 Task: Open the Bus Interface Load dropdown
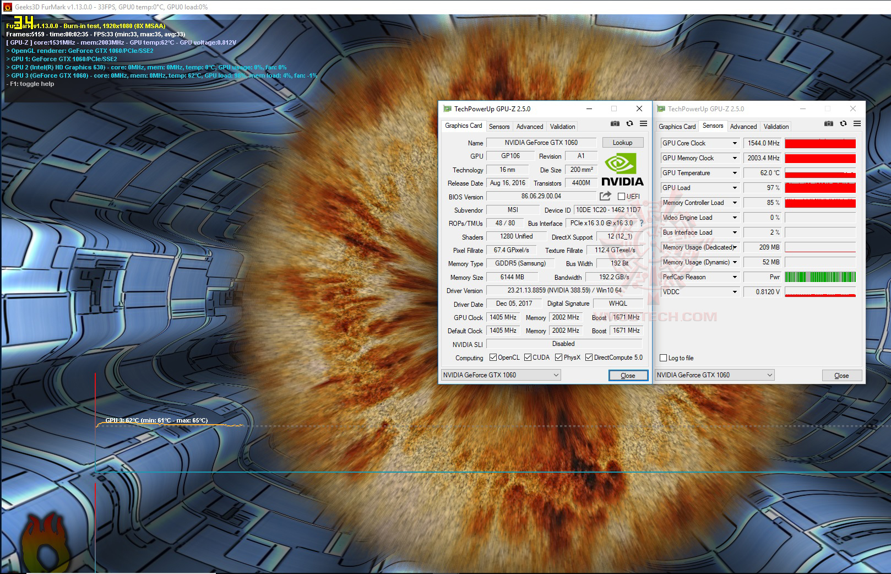[734, 232]
